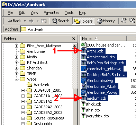The width and height of the screenshot is (136, 125).
Task: Open the View menu
Action: [x=34, y=12]
